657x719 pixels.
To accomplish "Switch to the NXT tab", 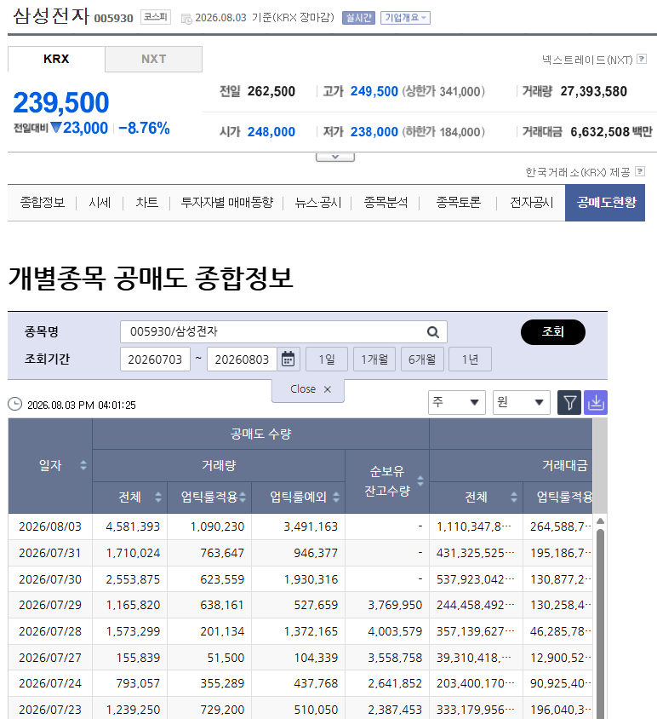I will click(x=153, y=59).
